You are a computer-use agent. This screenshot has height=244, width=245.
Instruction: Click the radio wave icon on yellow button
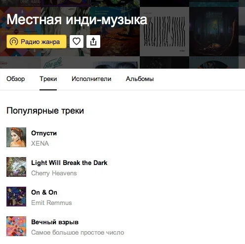(x=14, y=41)
